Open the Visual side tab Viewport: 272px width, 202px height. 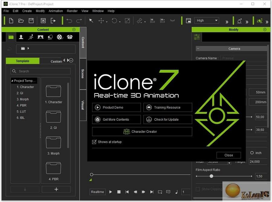tap(83, 105)
